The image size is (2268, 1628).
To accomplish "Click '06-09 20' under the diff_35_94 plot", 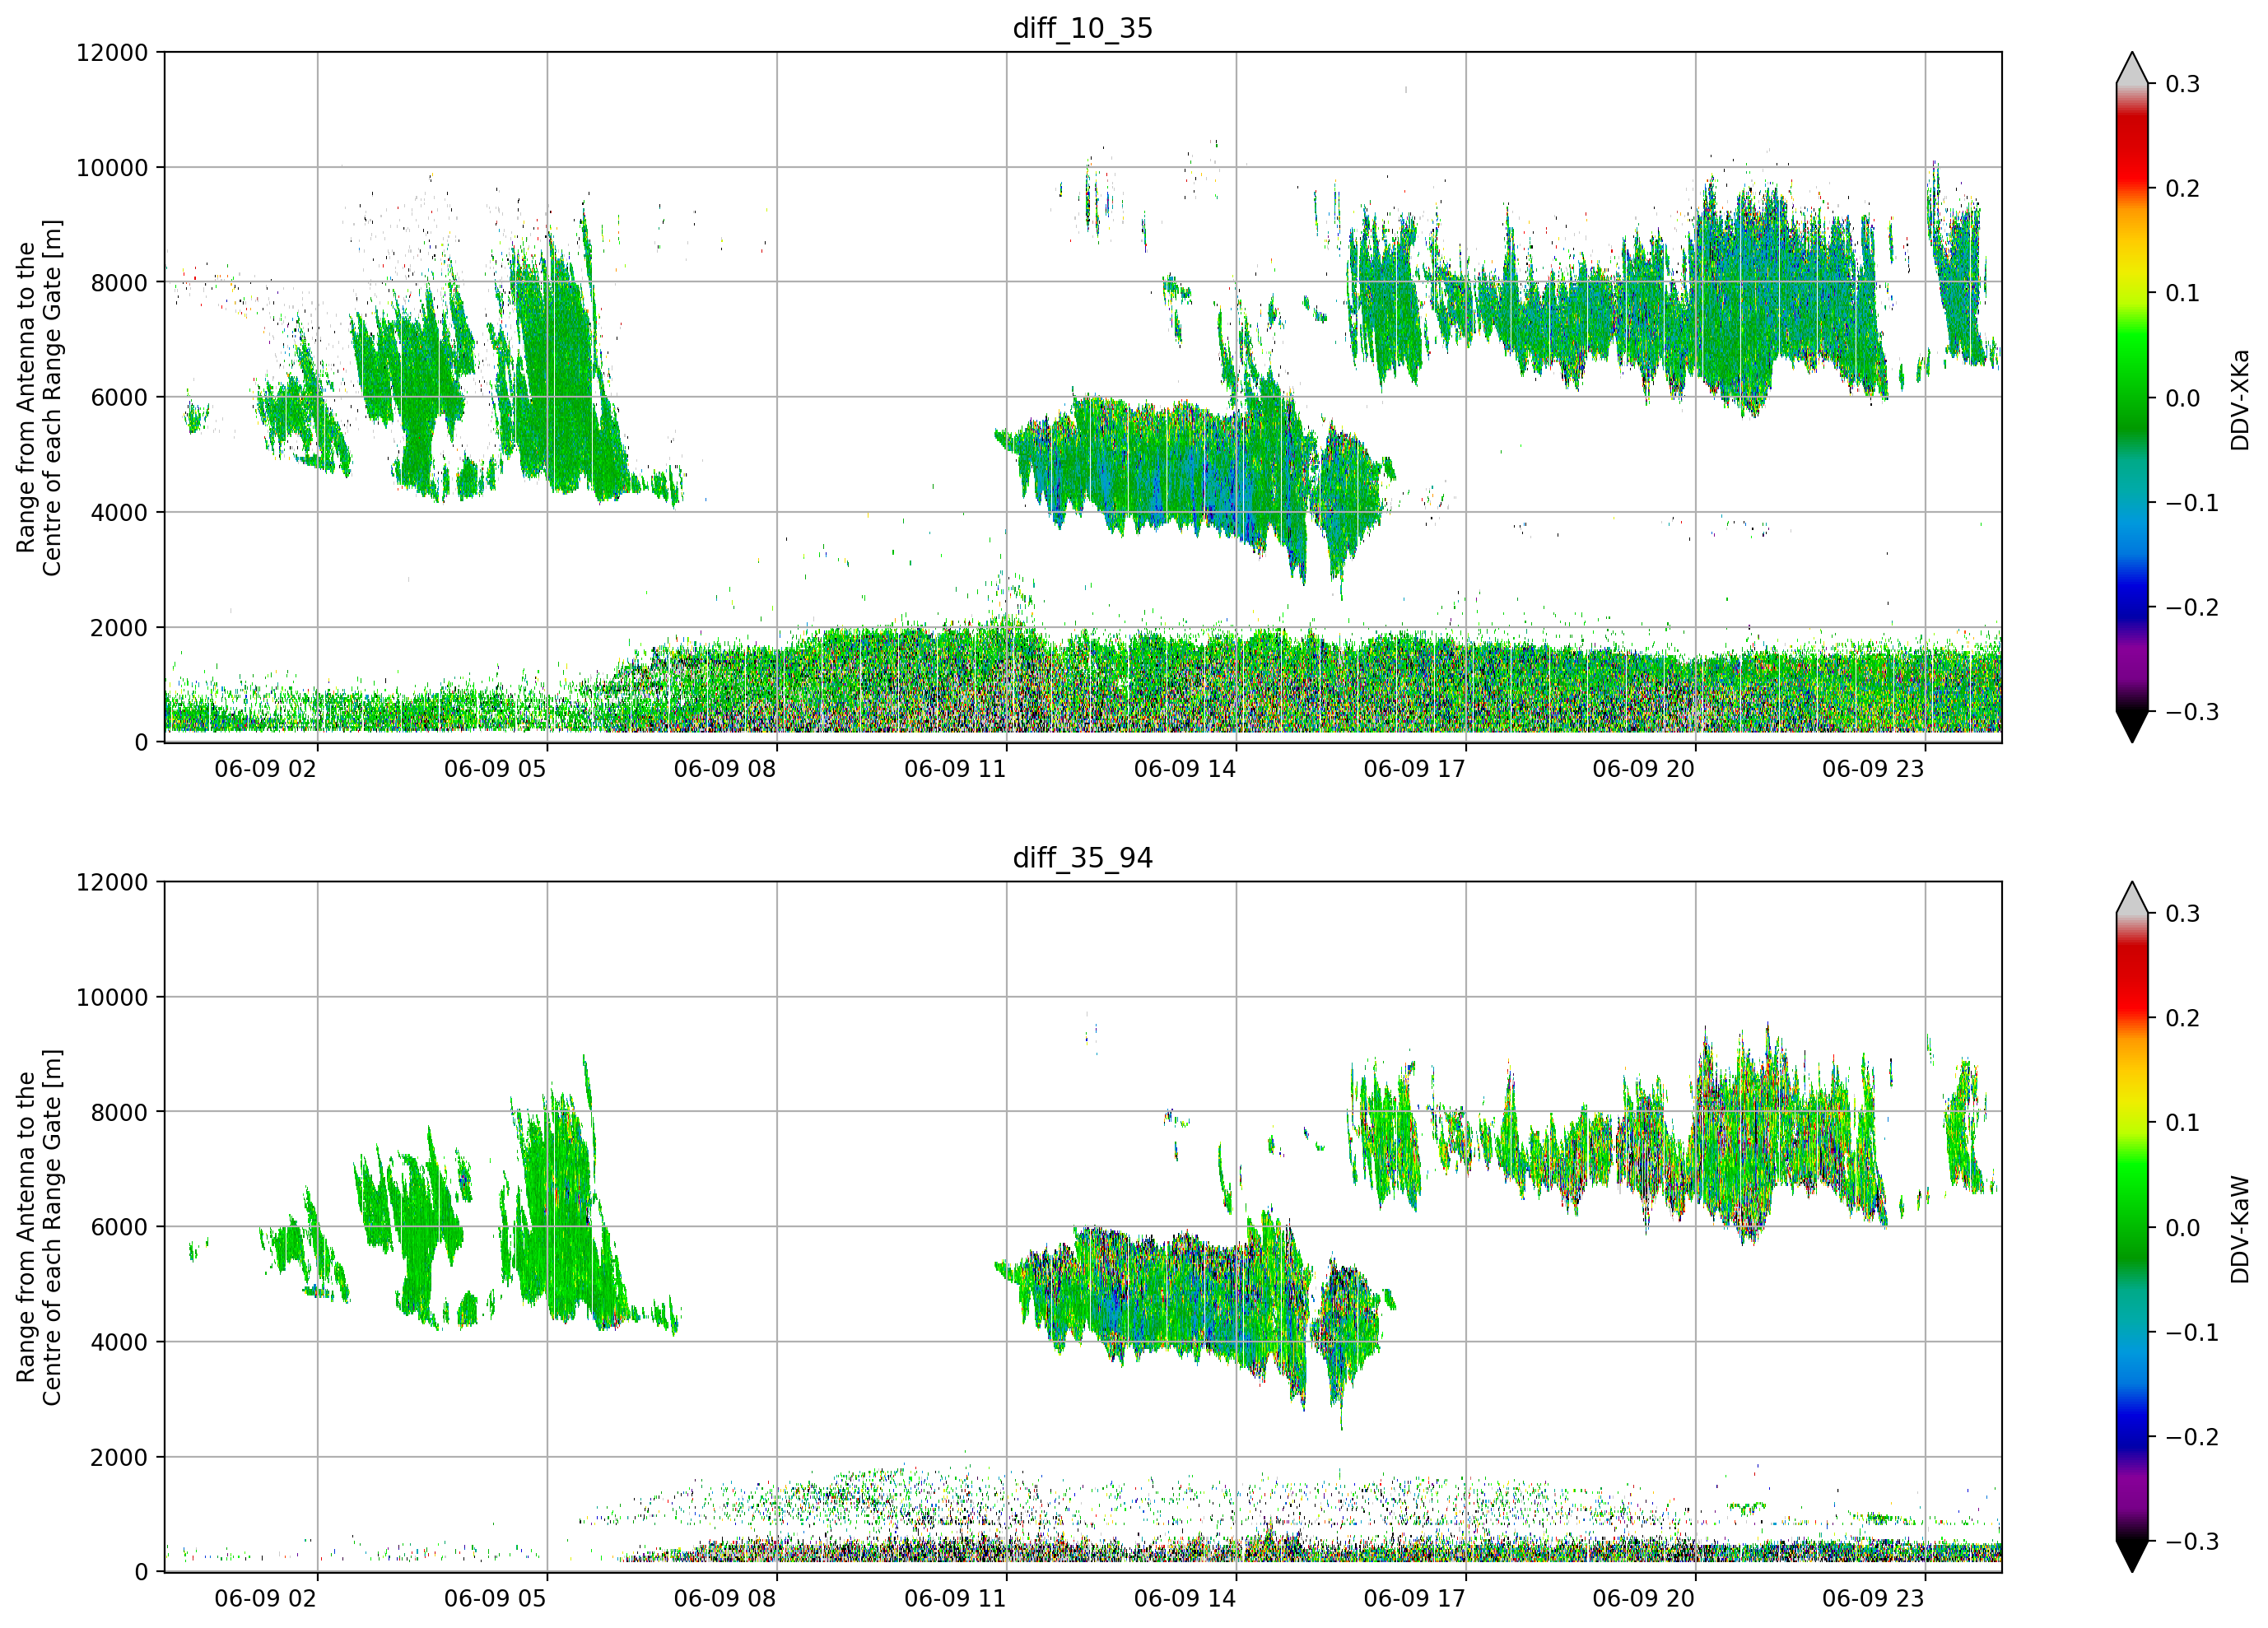I will click(x=1644, y=1599).
